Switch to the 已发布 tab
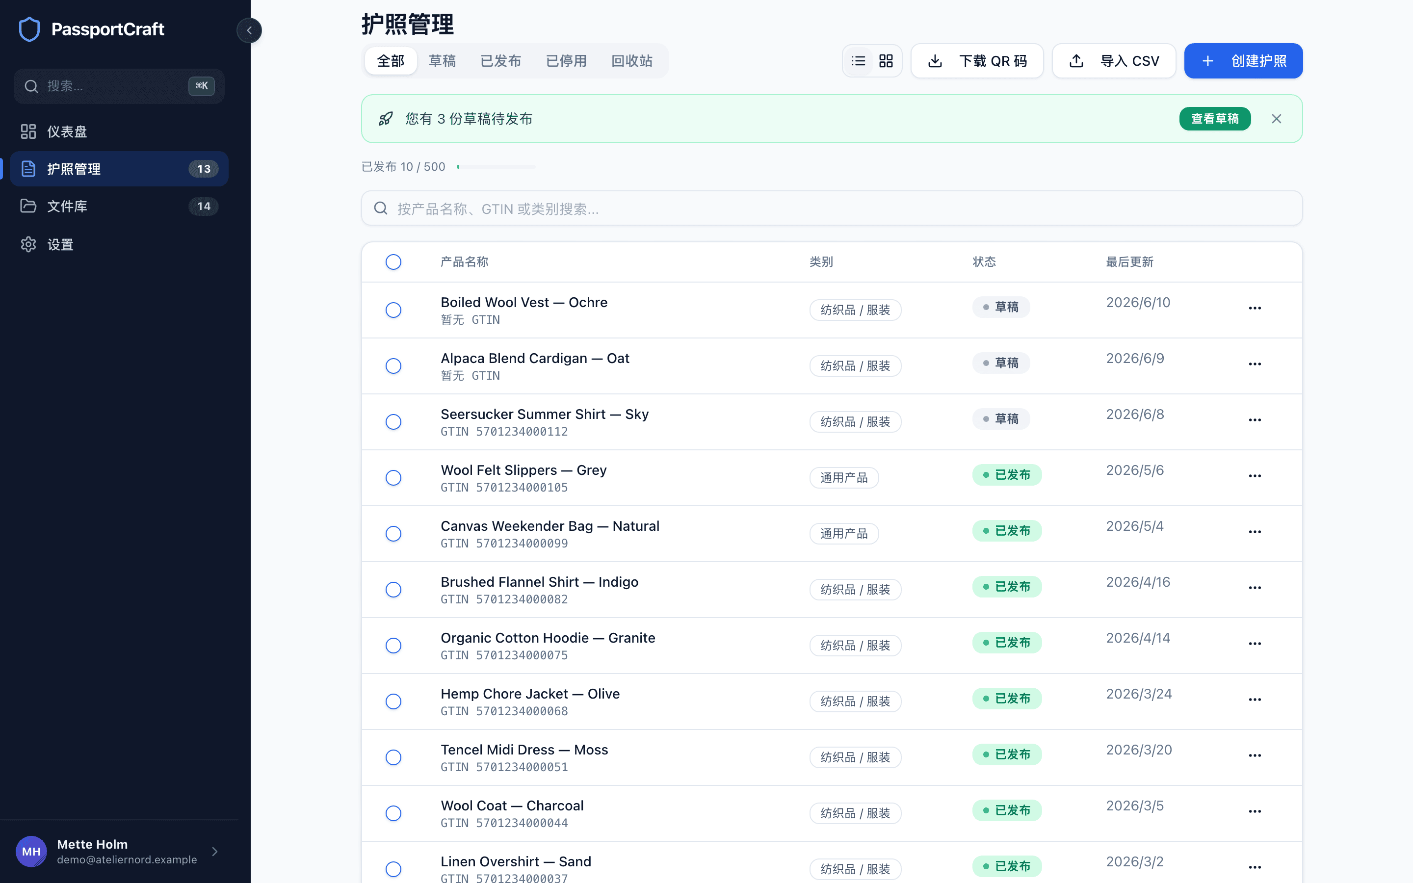The image size is (1413, 883). click(x=500, y=61)
